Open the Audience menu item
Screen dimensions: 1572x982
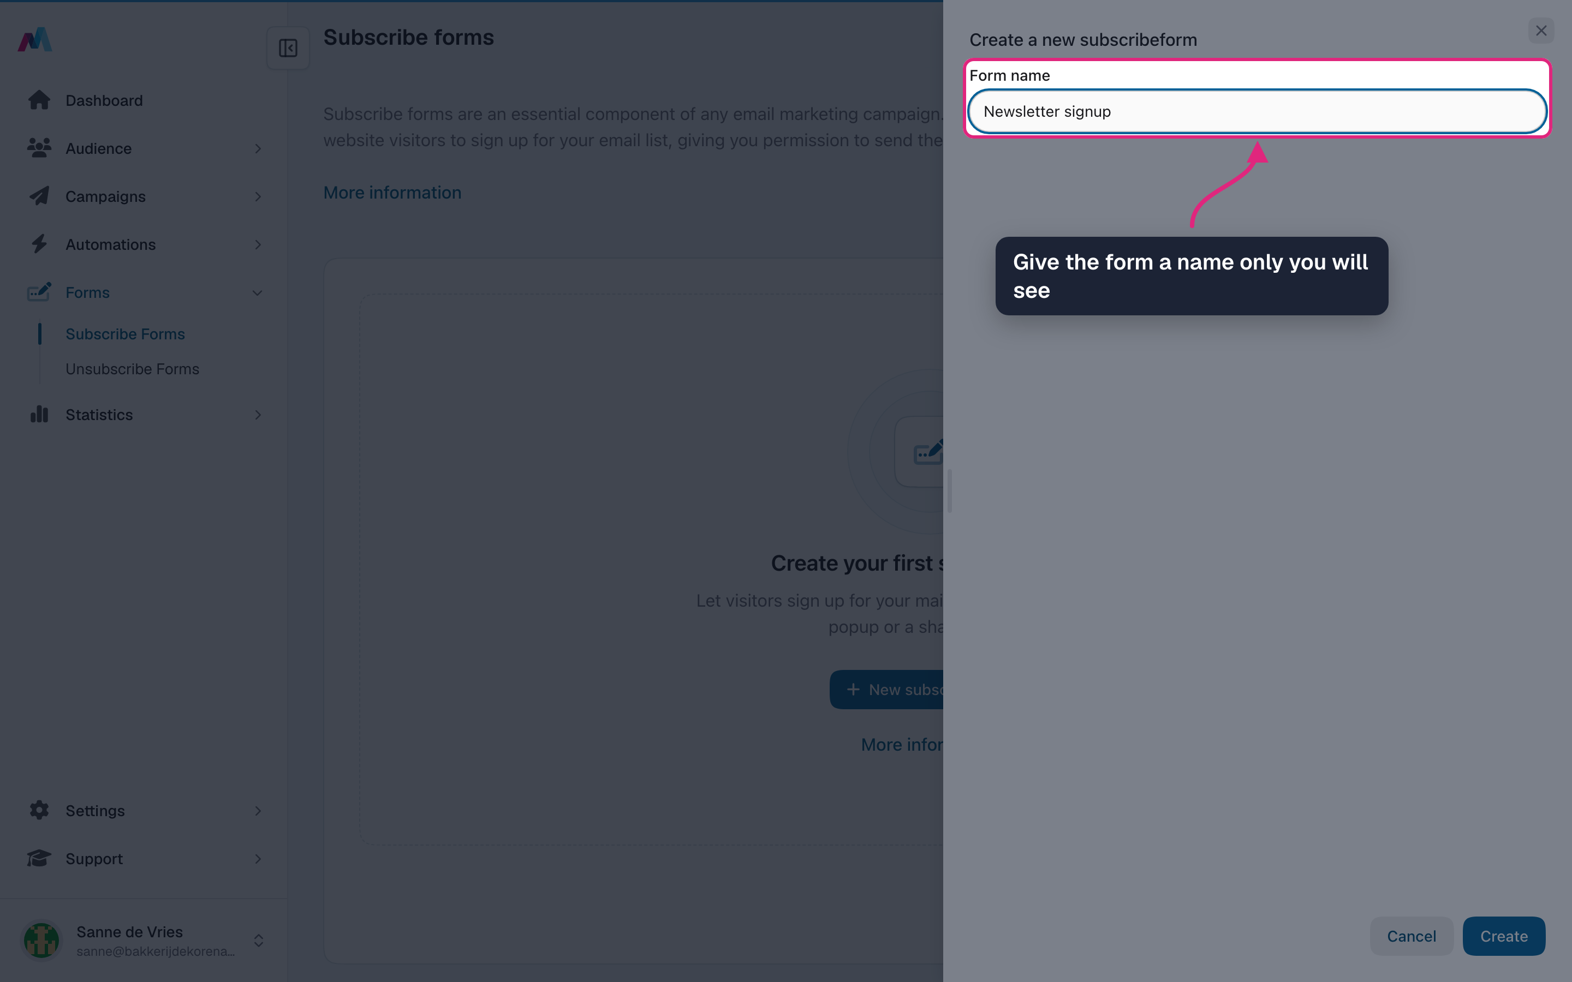tap(144, 149)
